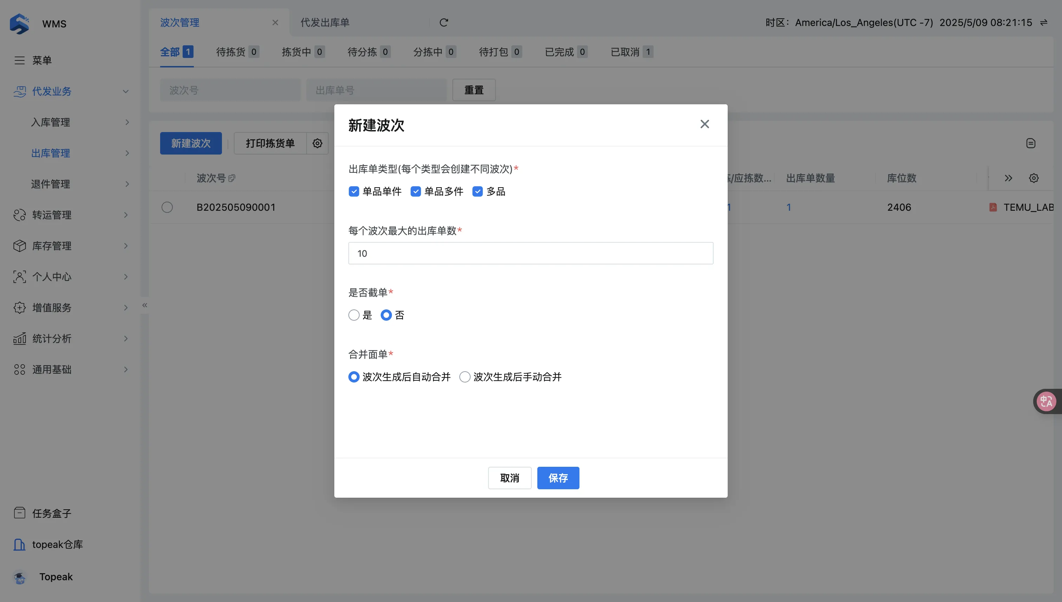Switch to the 代发出库单 tab
This screenshot has height=602, width=1062.
coord(325,22)
